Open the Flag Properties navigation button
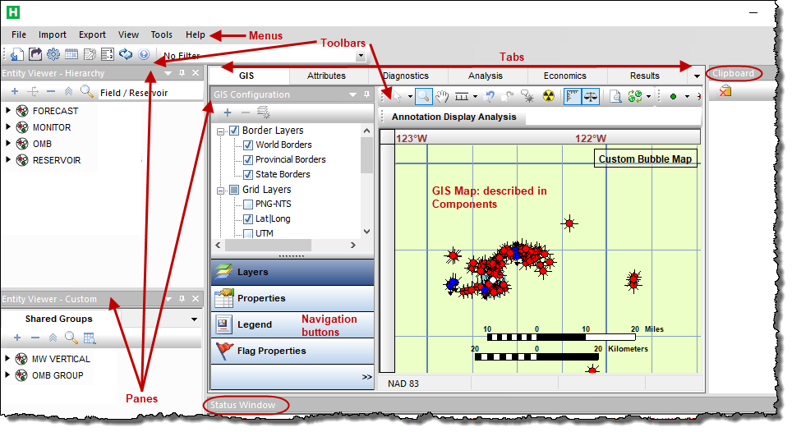Viewport: 792px width, 432px height. 292,351
